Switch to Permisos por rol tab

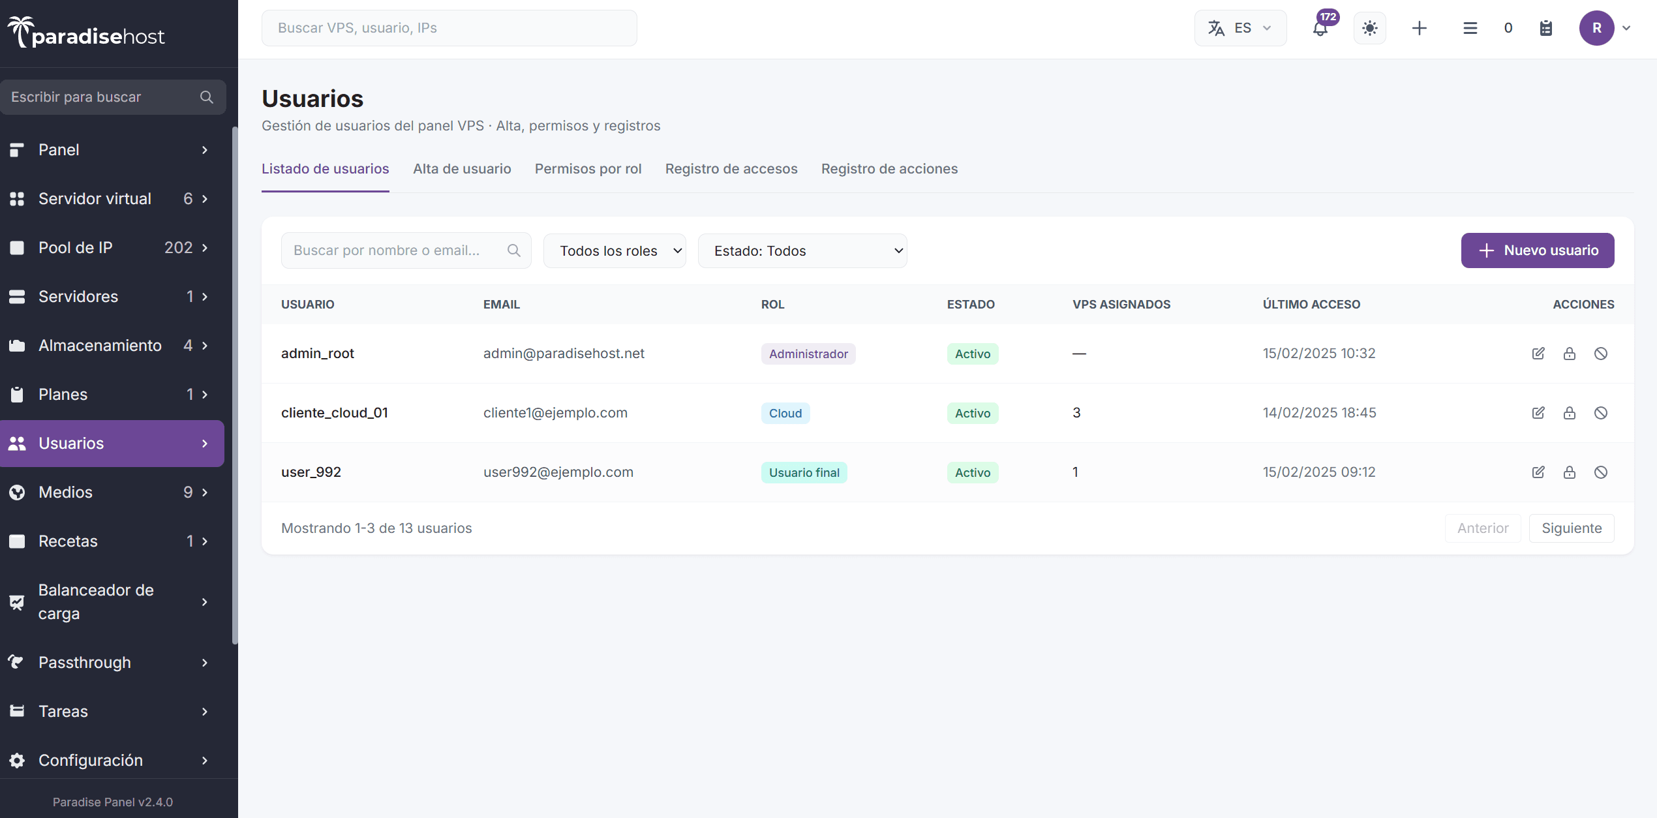(x=588, y=169)
